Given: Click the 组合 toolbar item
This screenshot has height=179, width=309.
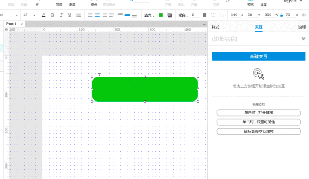Looking at the screenshot, I should 94,5.
